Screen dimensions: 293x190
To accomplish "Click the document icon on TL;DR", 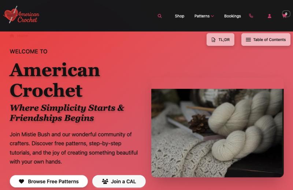I will pos(213,40).
